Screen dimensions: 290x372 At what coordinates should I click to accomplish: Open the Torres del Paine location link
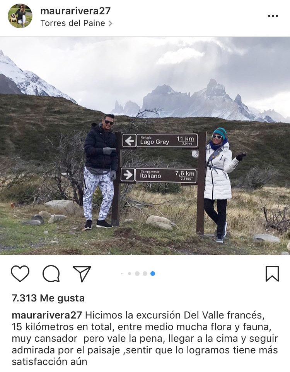pyautogui.click(x=73, y=23)
